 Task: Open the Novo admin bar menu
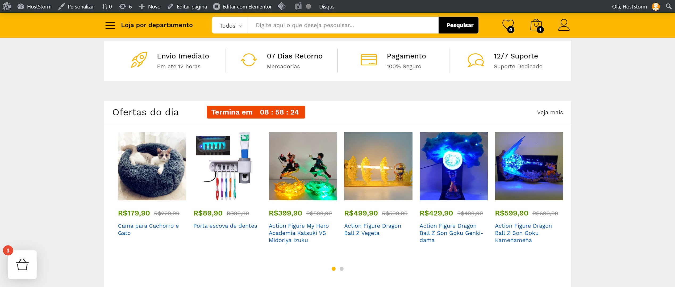pyautogui.click(x=150, y=6)
